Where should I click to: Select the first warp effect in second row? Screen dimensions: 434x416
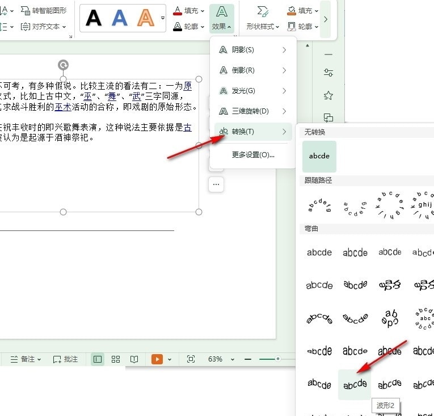319,285
